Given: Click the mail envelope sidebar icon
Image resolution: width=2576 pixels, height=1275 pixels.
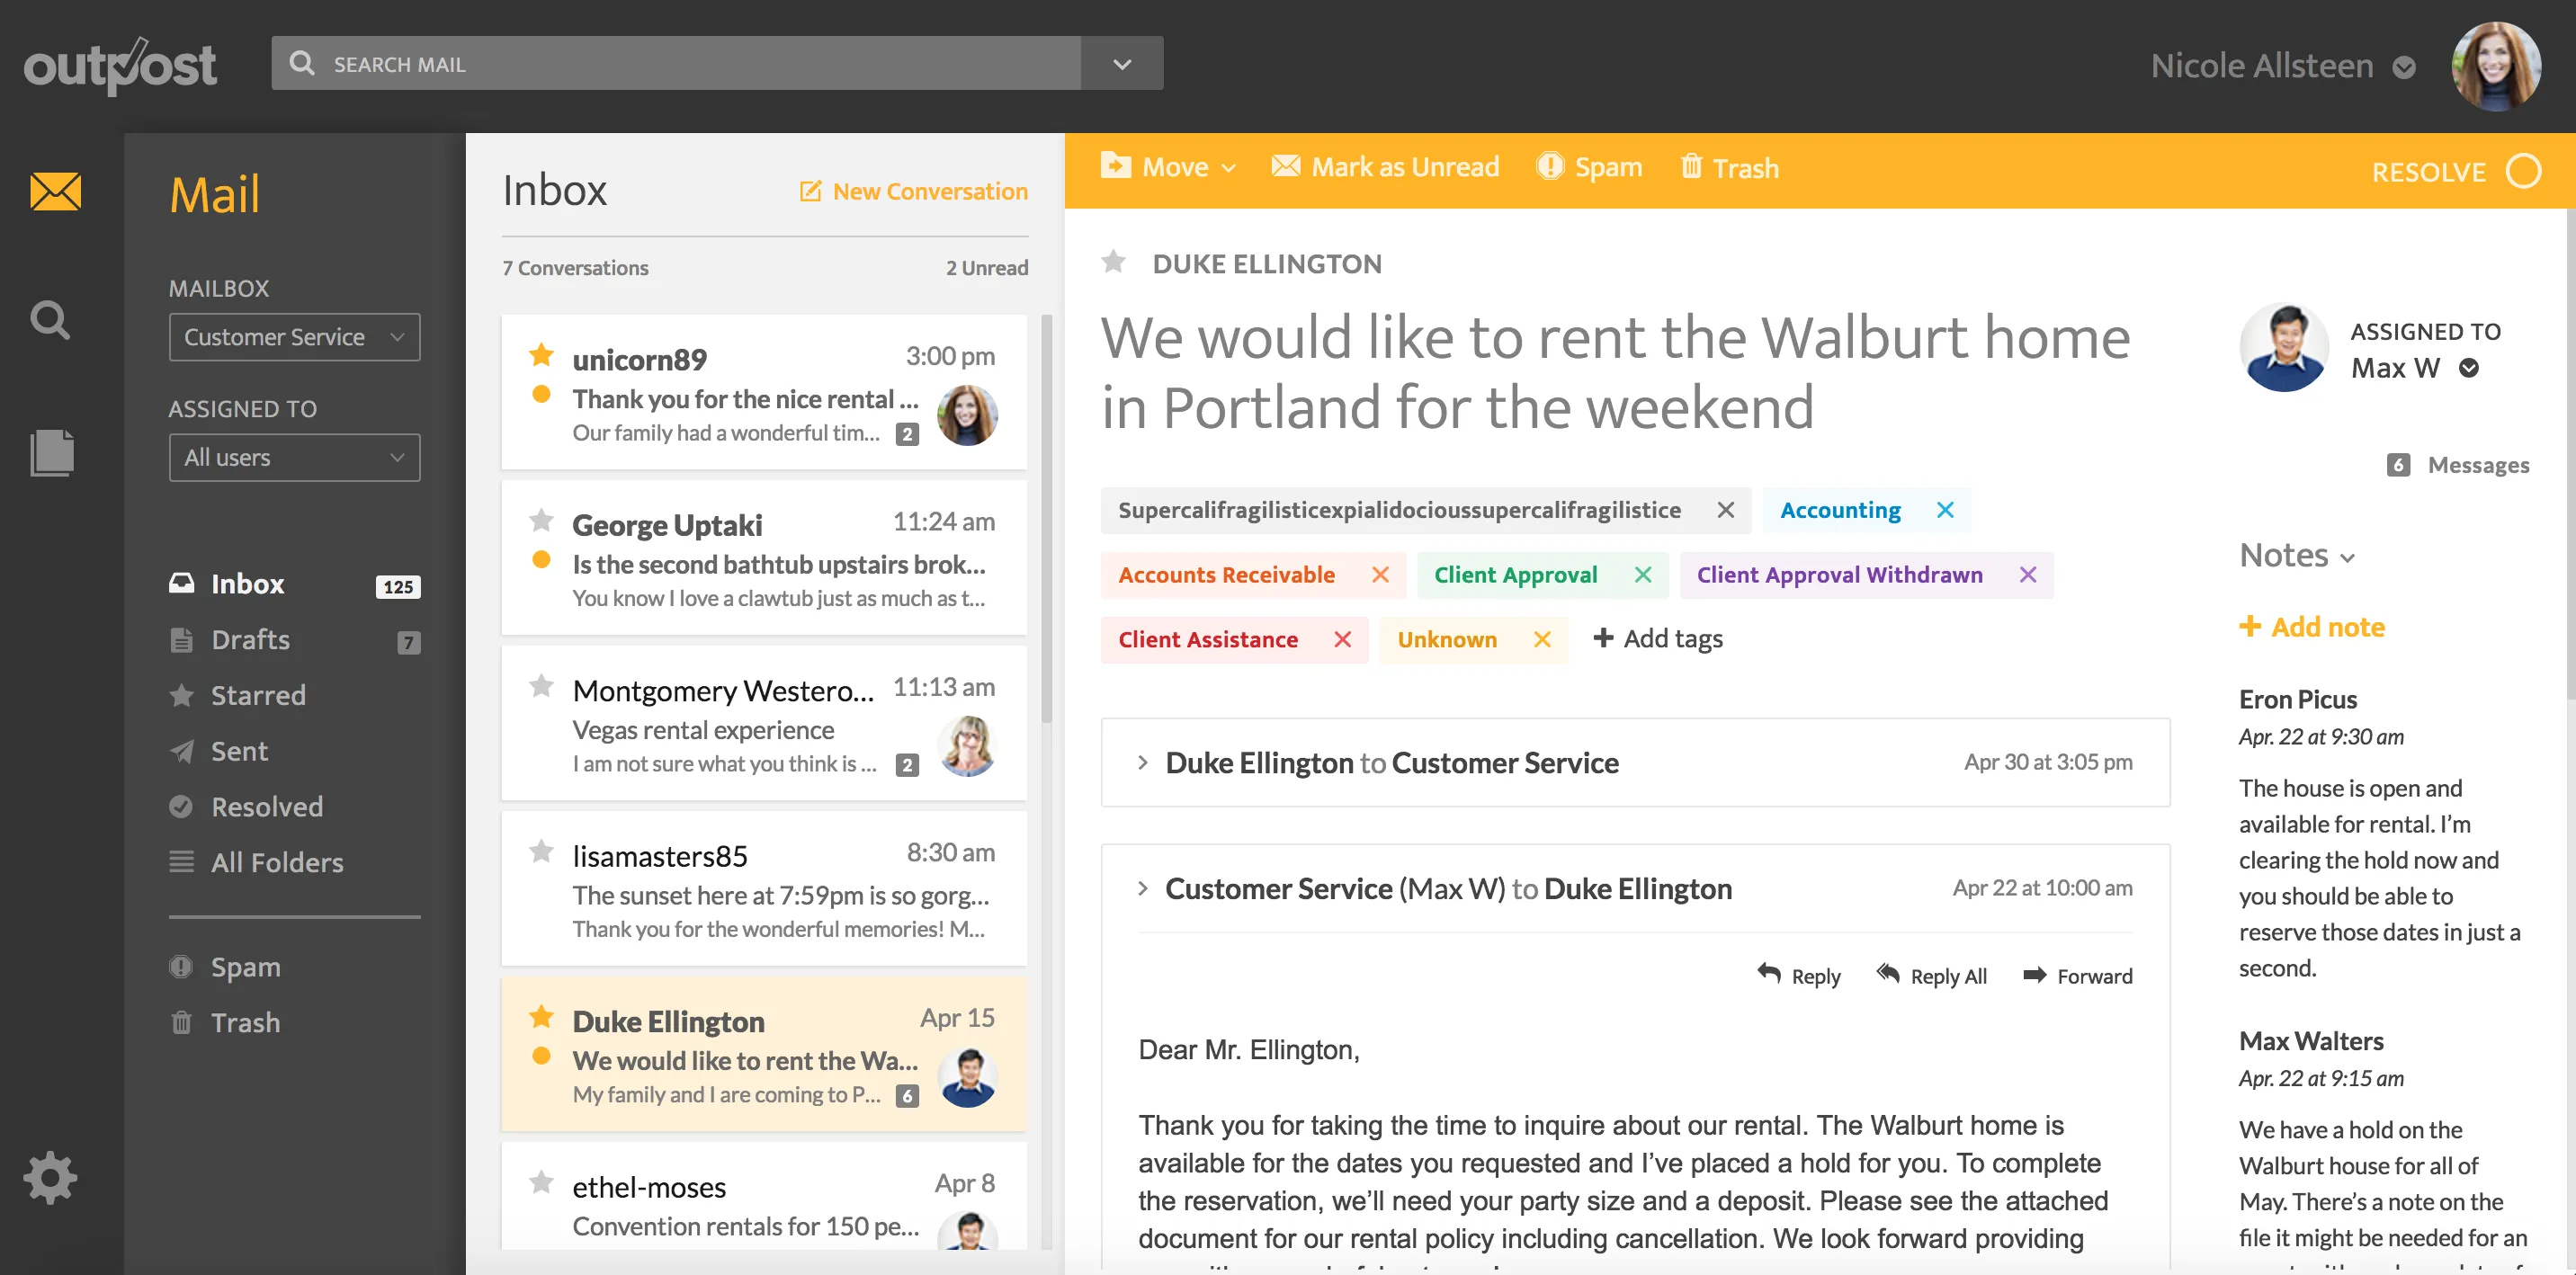Looking at the screenshot, I should [x=55, y=191].
